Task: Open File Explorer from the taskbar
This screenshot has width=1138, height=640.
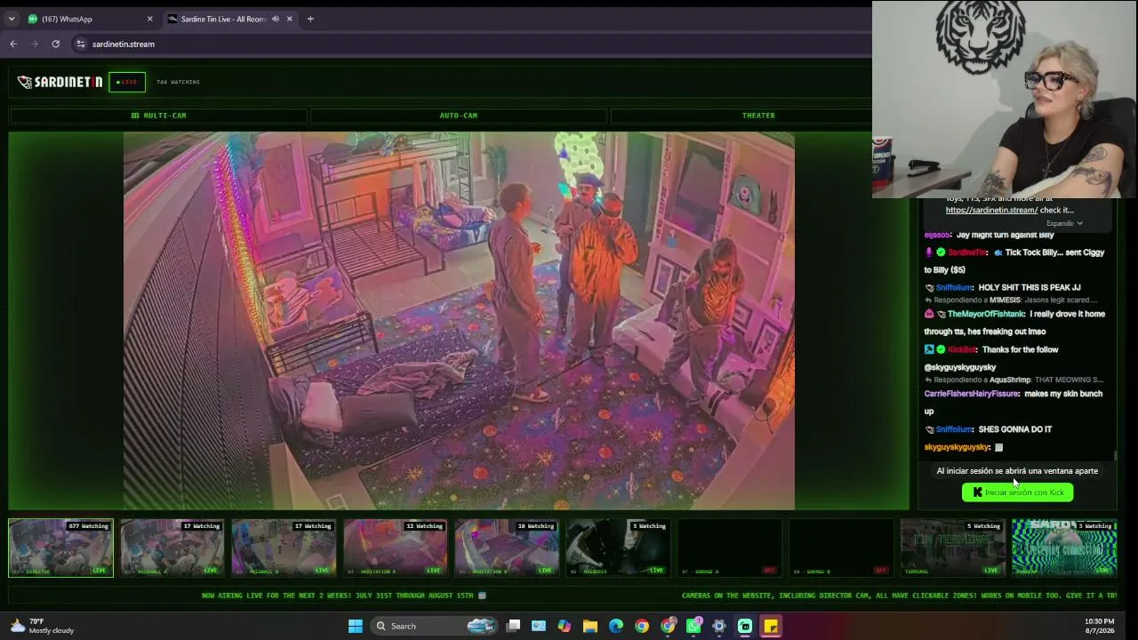Action: pyautogui.click(x=590, y=626)
